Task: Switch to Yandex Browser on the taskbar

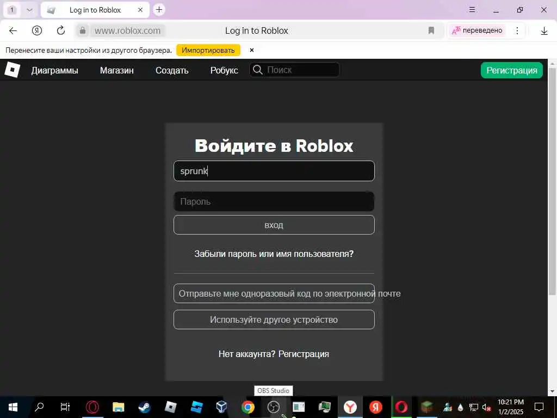Action: (350, 407)
